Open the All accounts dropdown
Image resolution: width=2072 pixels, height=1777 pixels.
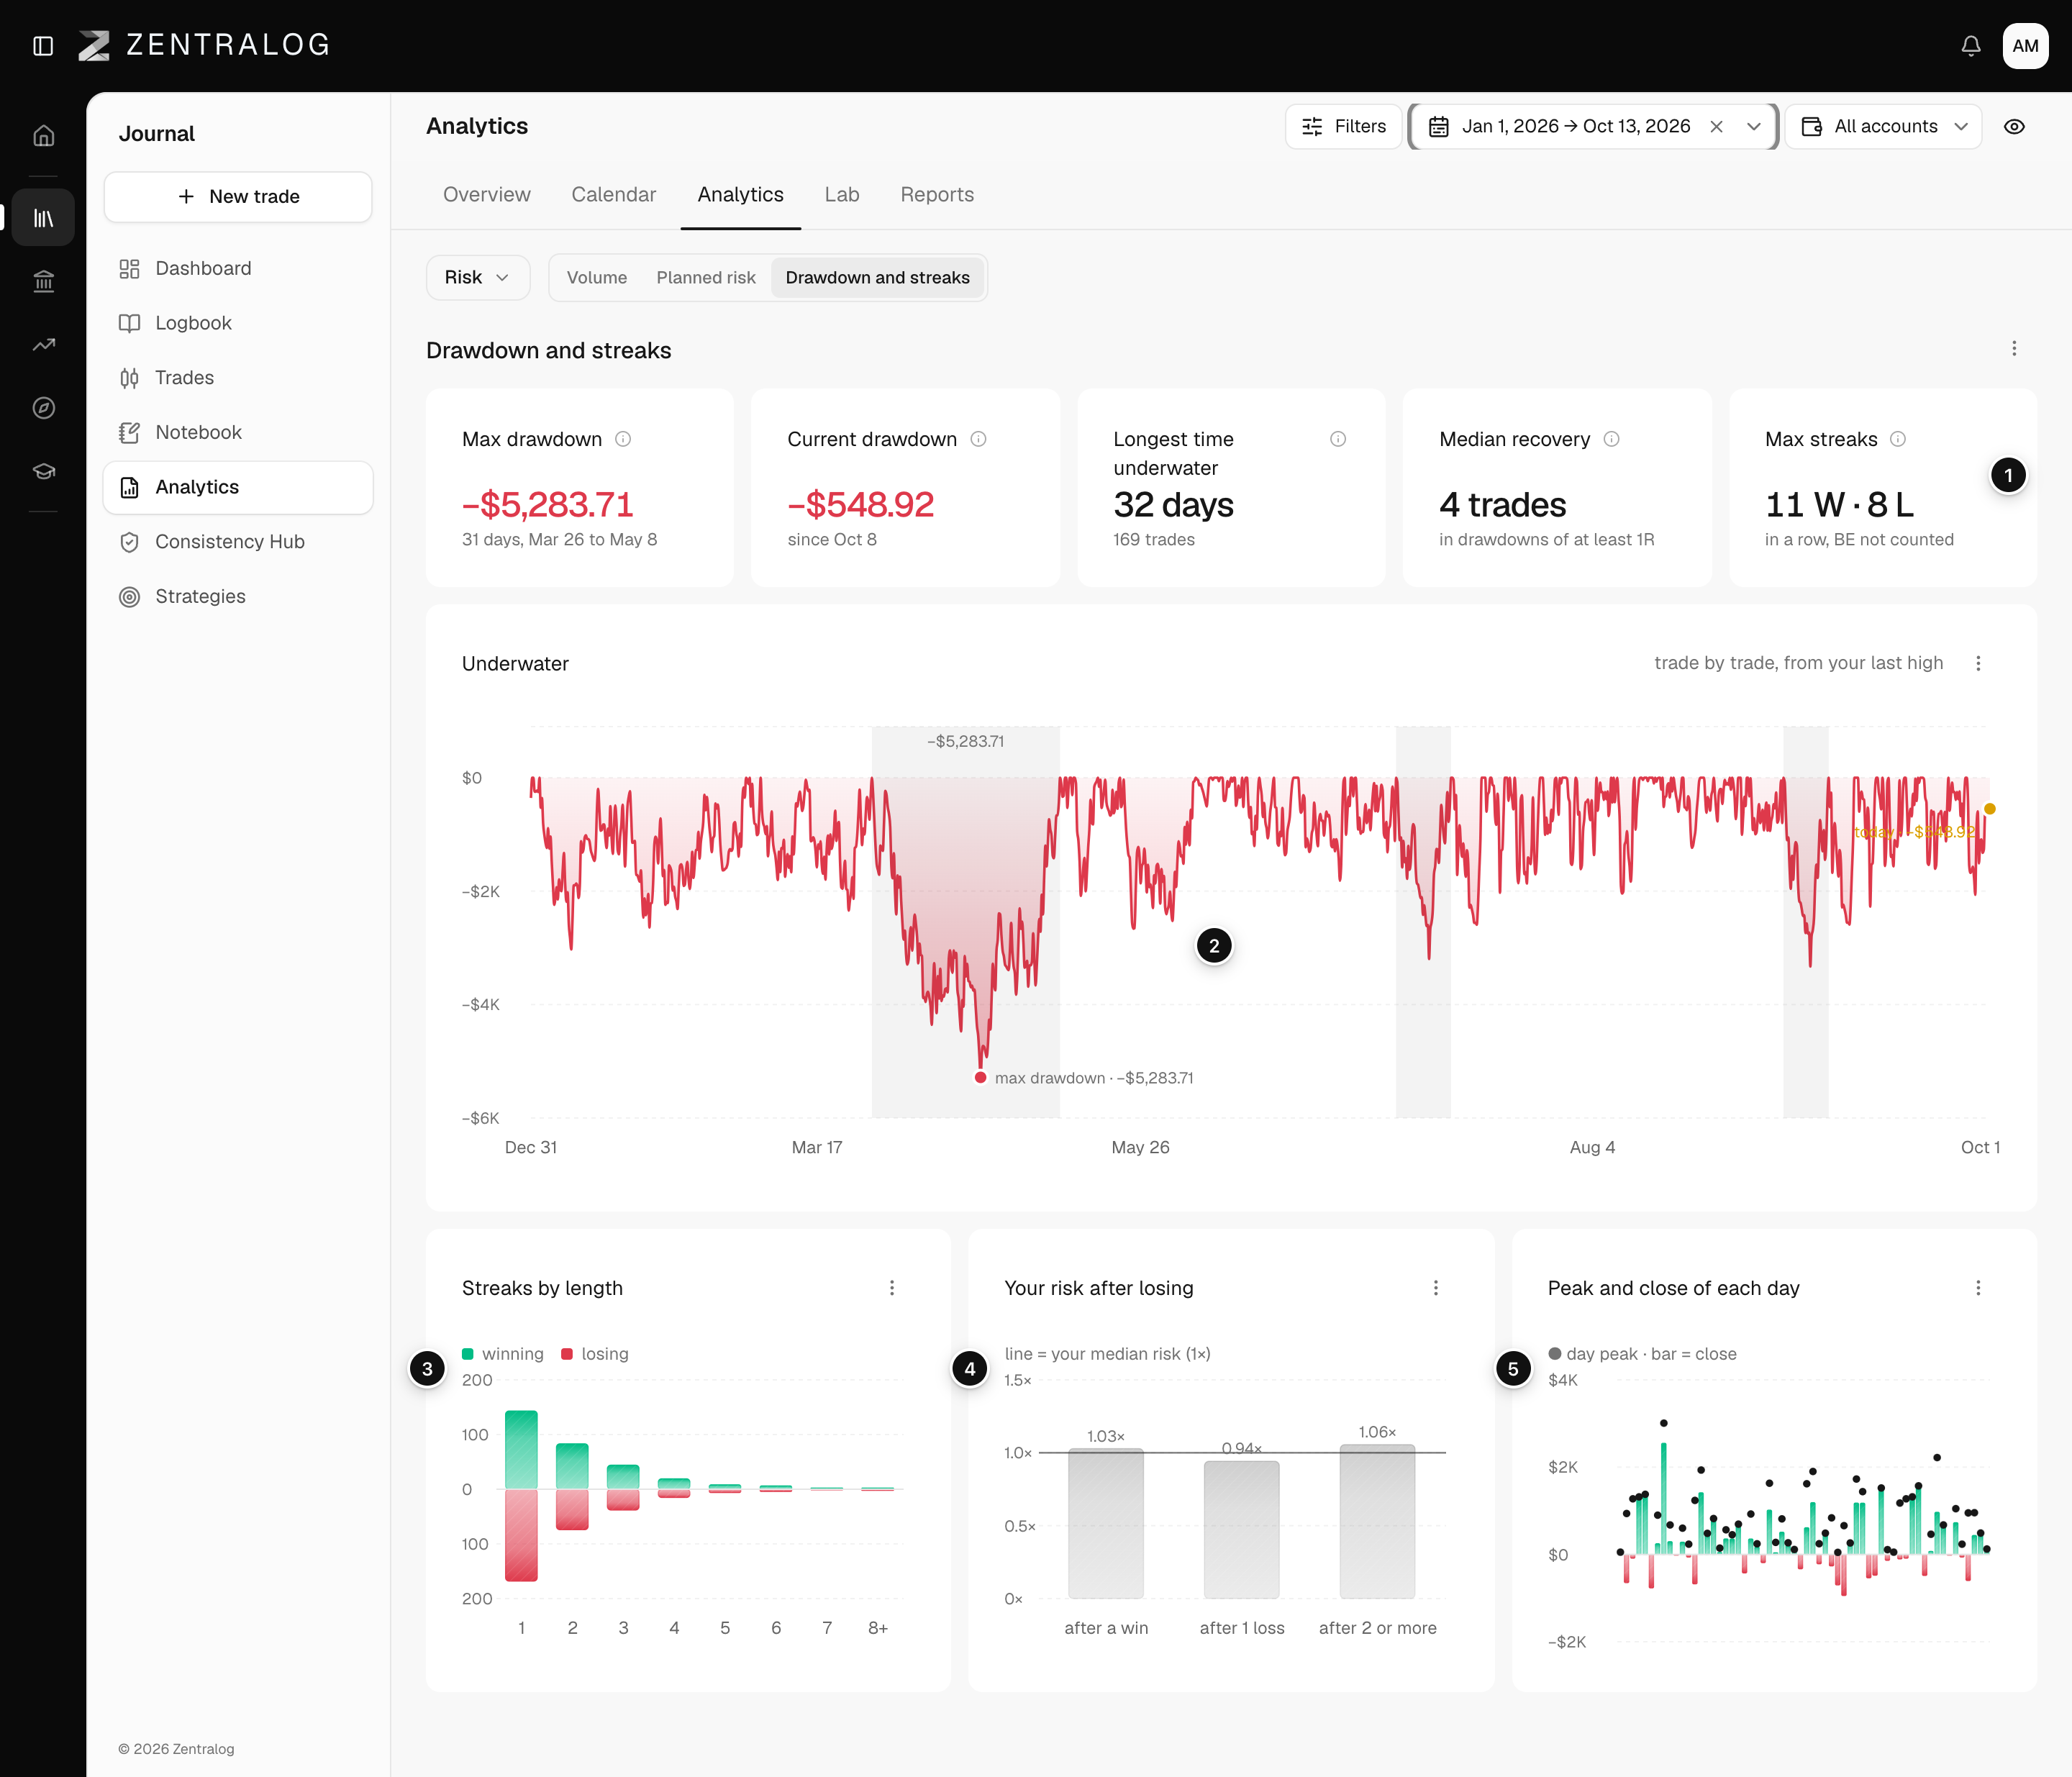(1883, 126)
